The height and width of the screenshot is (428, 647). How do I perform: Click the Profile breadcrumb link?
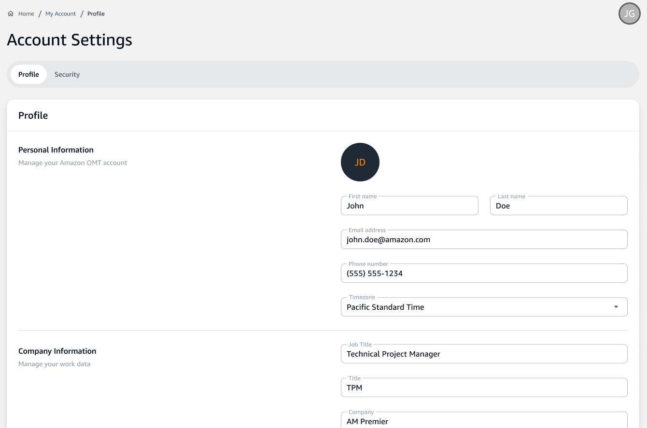(x=96, y=14)
